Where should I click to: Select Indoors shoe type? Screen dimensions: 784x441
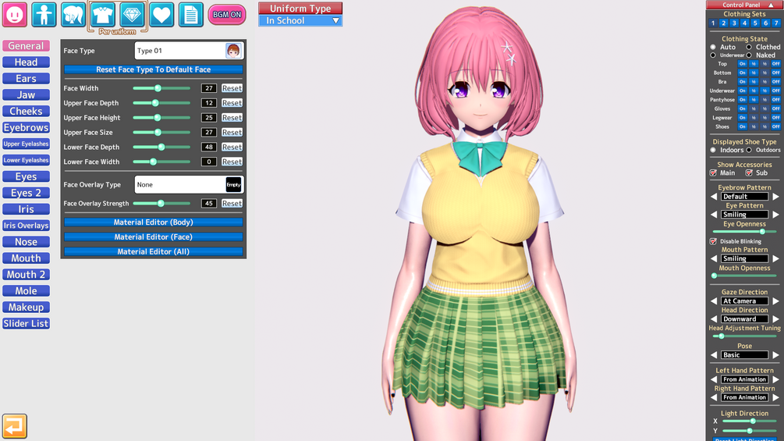714,150
